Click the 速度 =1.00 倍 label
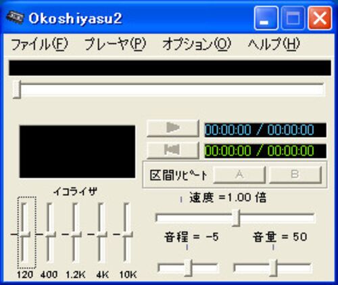Screen dimensions: 338x285 pos(228,198)
